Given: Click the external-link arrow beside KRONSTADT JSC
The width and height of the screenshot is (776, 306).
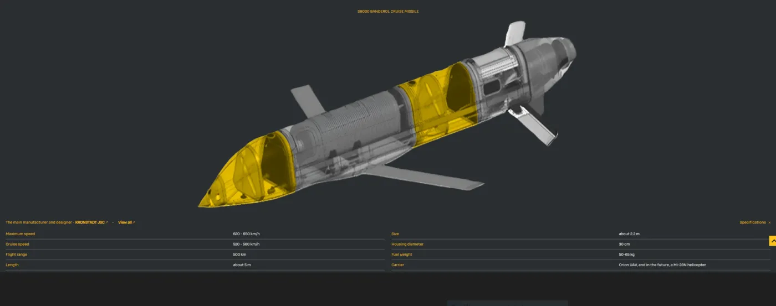Looking at the screenshot, I should click(x=107, y=222).
